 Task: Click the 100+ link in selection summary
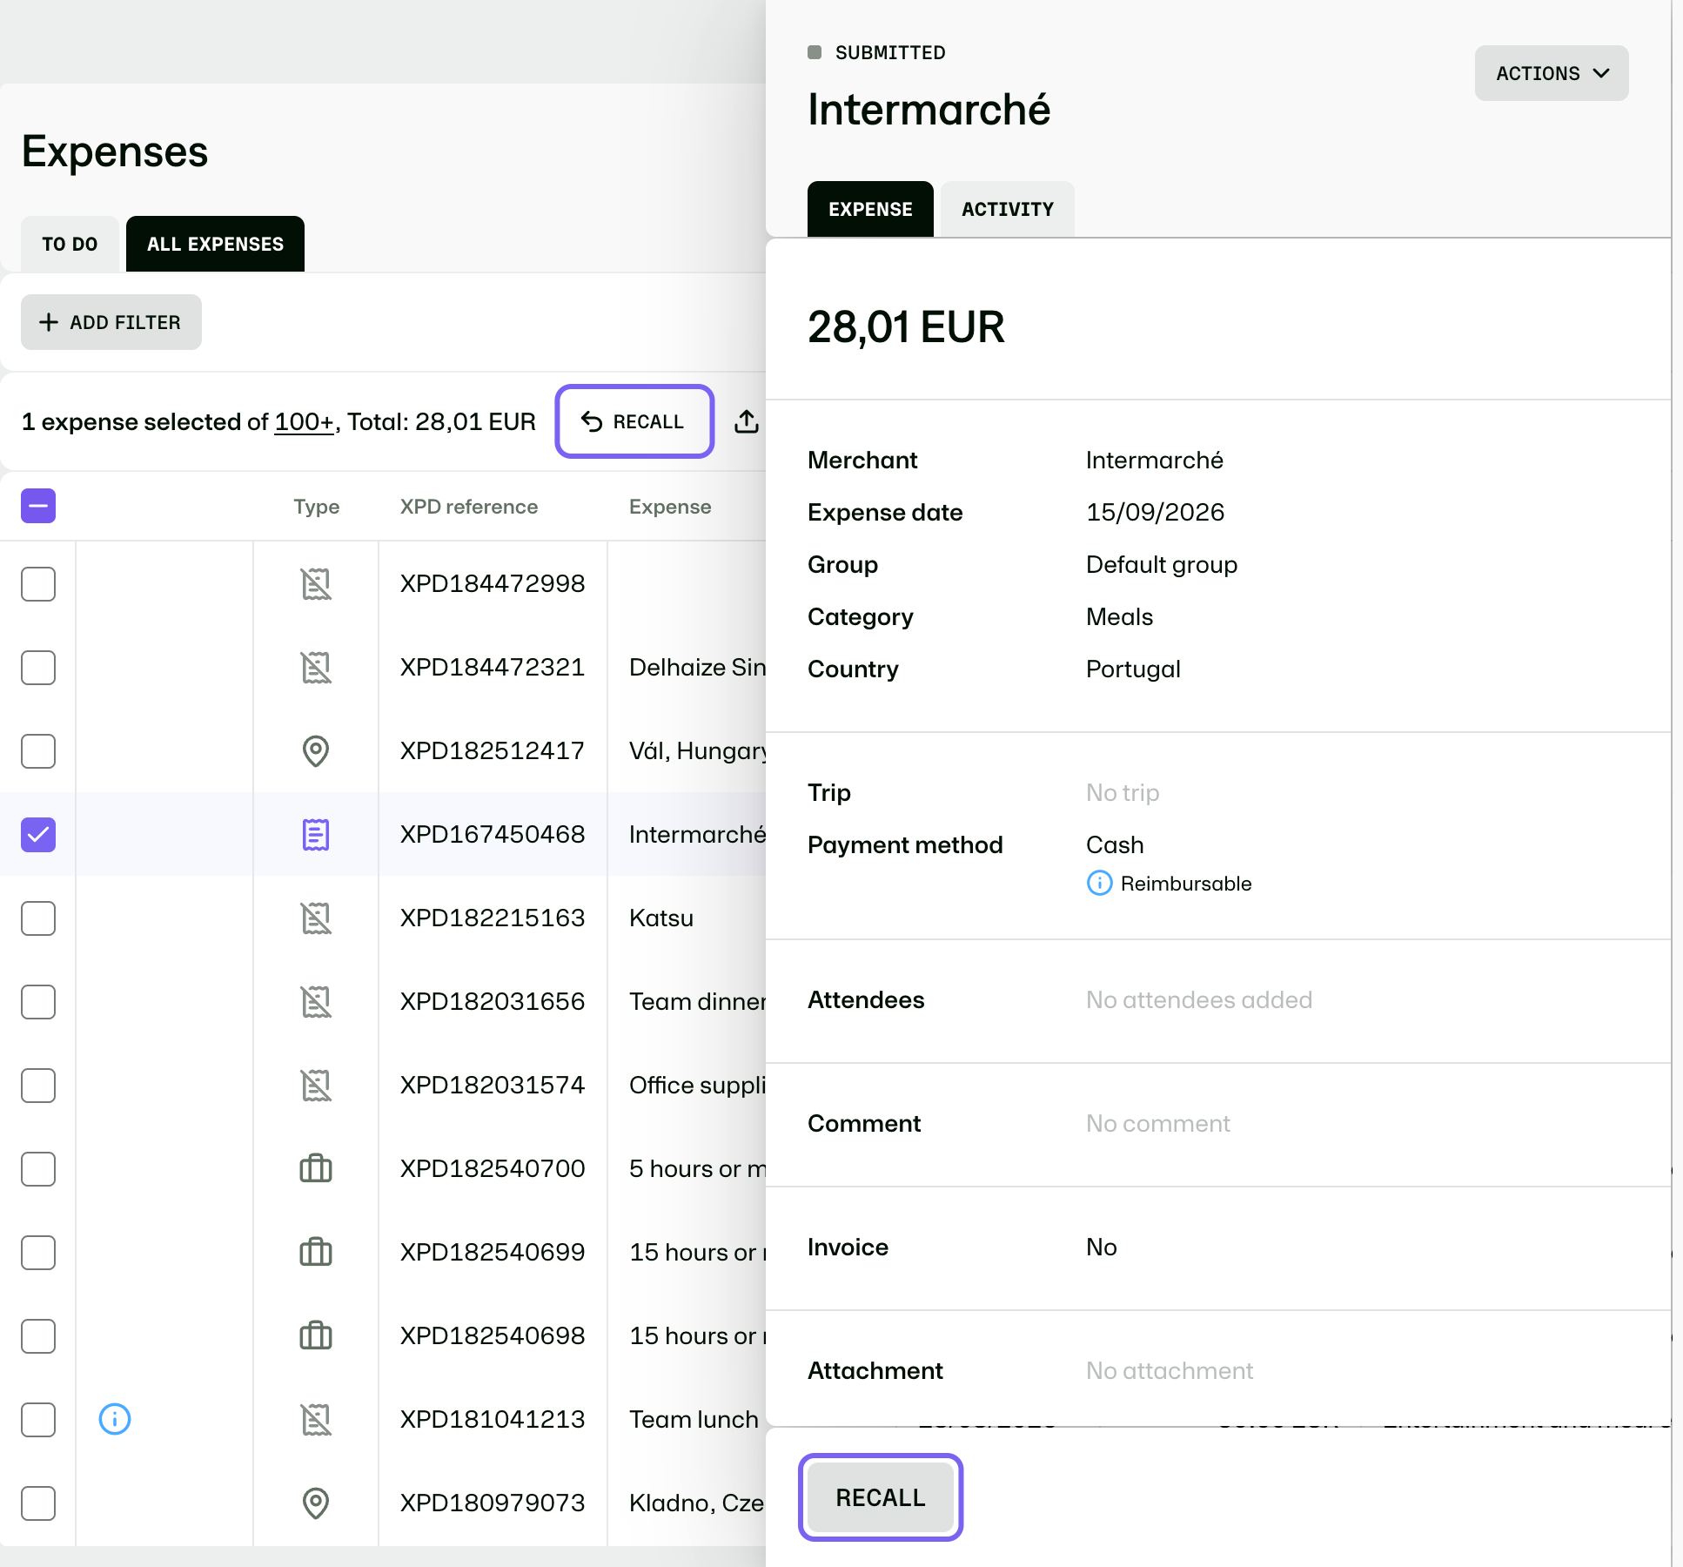[x=305, y=421]
